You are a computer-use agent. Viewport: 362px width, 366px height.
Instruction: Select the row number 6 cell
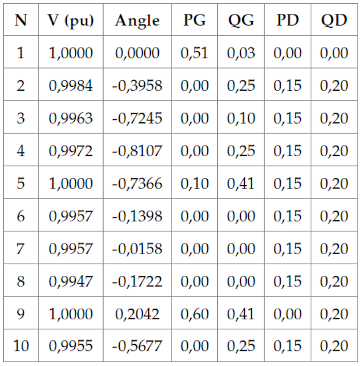(21, 216)
